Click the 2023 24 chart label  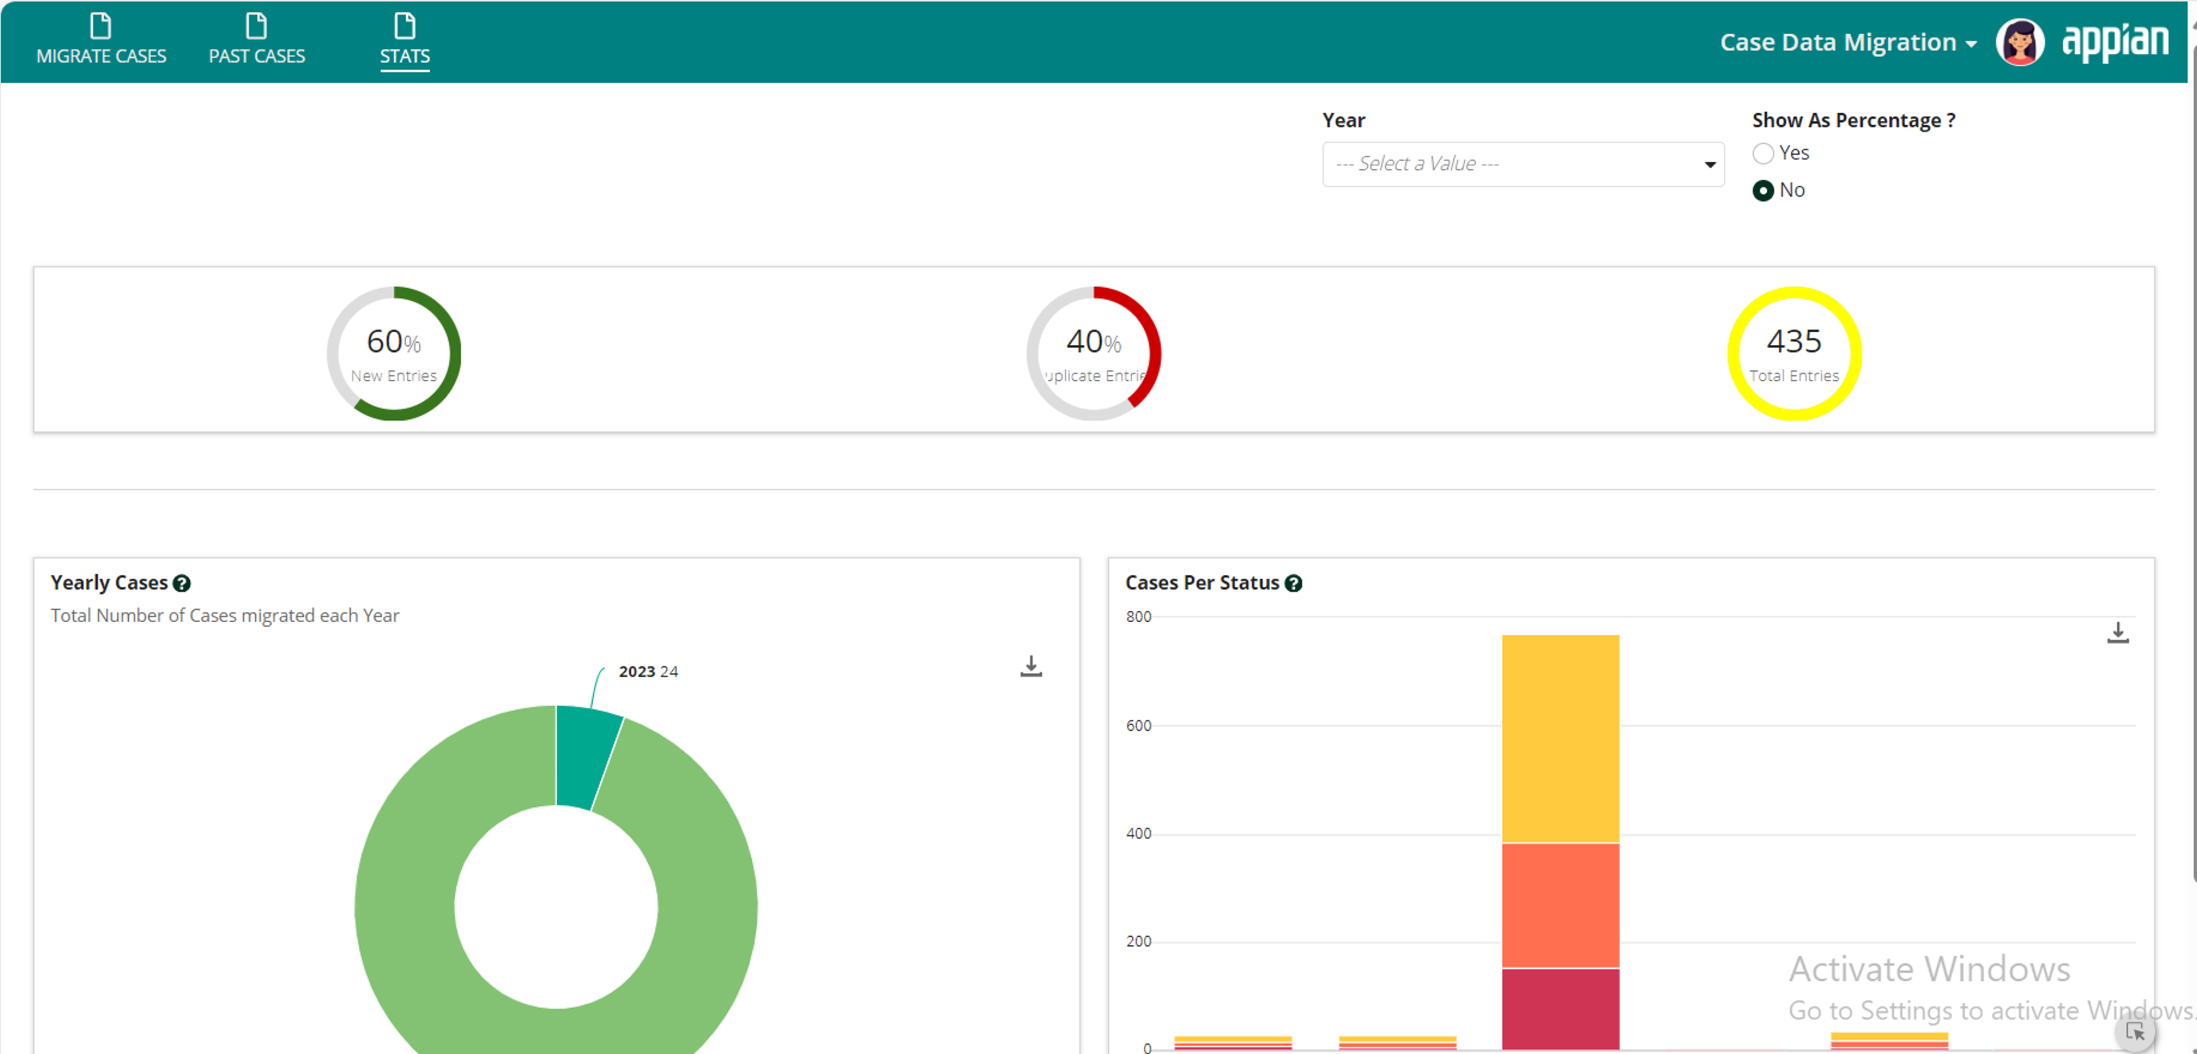pyautogui.click(x=648, y=671)
